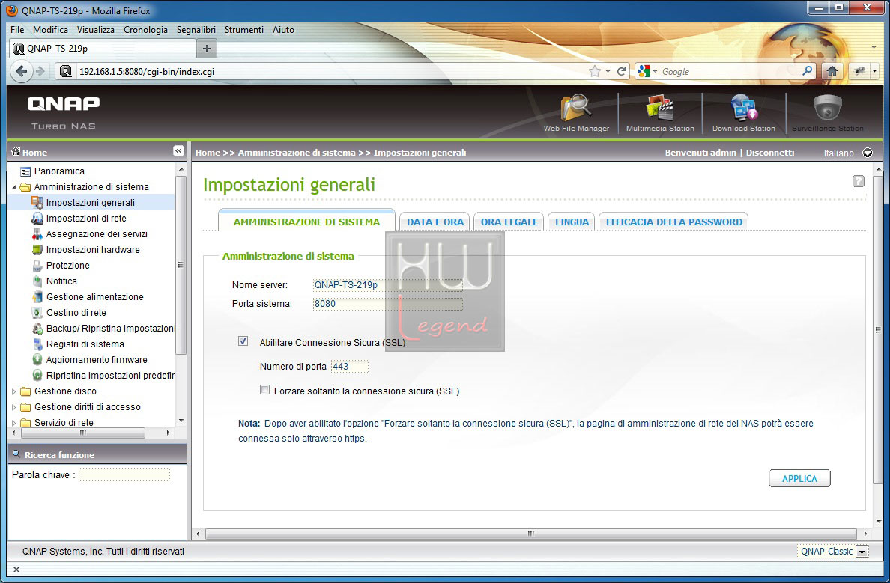Open the Segnalibri menu
The width and height of the screenshot is (890, 583).
[196, 30]
